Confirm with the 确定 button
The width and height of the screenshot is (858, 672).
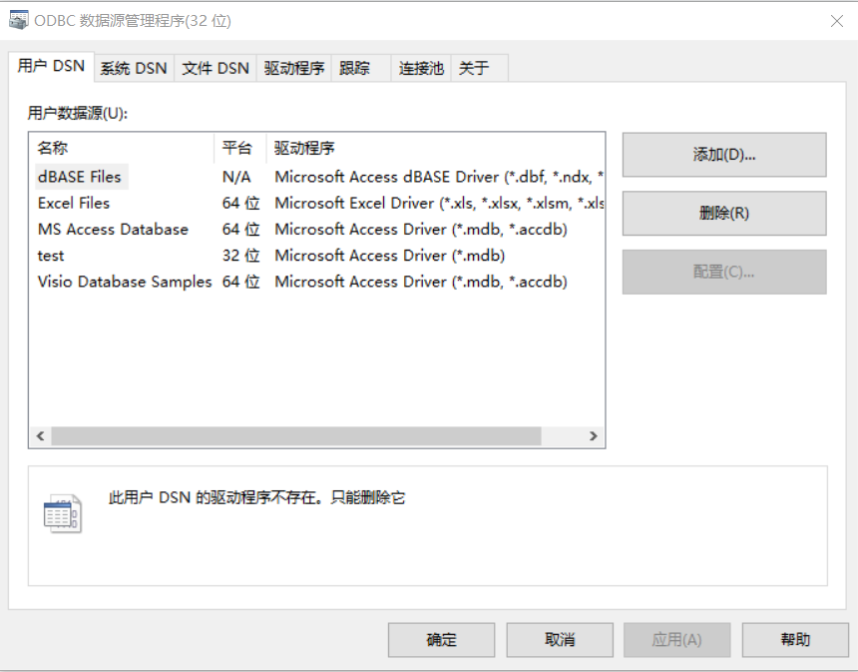coord(441,639)
